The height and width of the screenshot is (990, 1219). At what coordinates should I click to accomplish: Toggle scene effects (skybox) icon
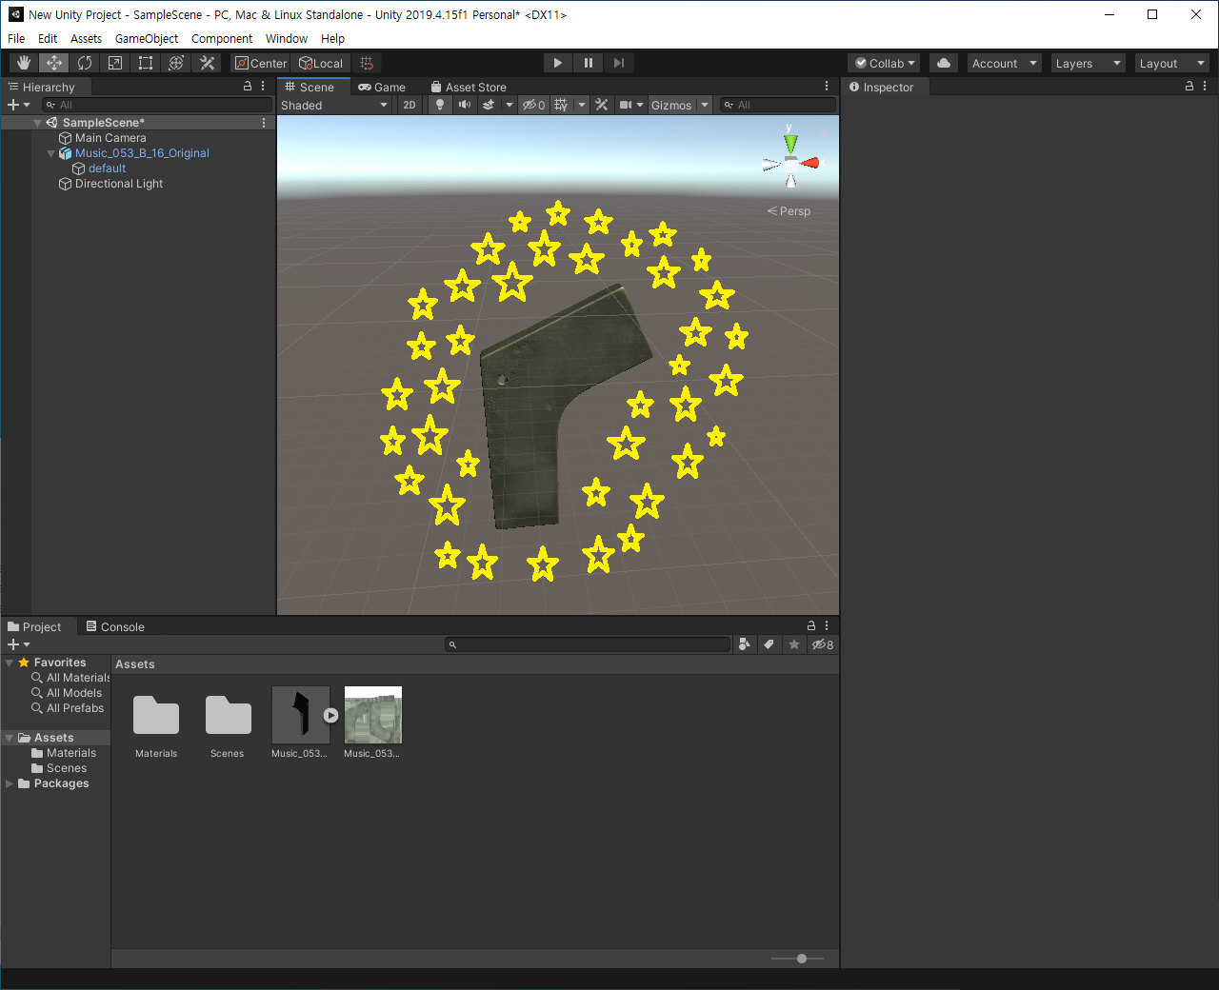[x=489, y=105]
